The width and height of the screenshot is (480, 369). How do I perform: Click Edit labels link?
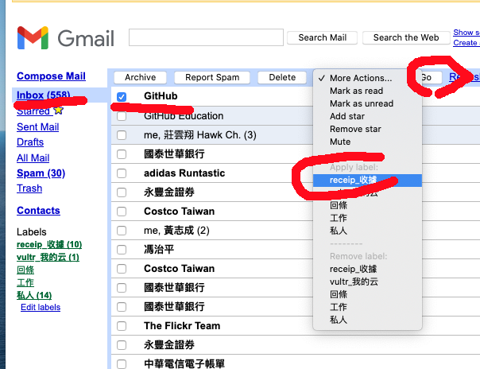(41, 307)
